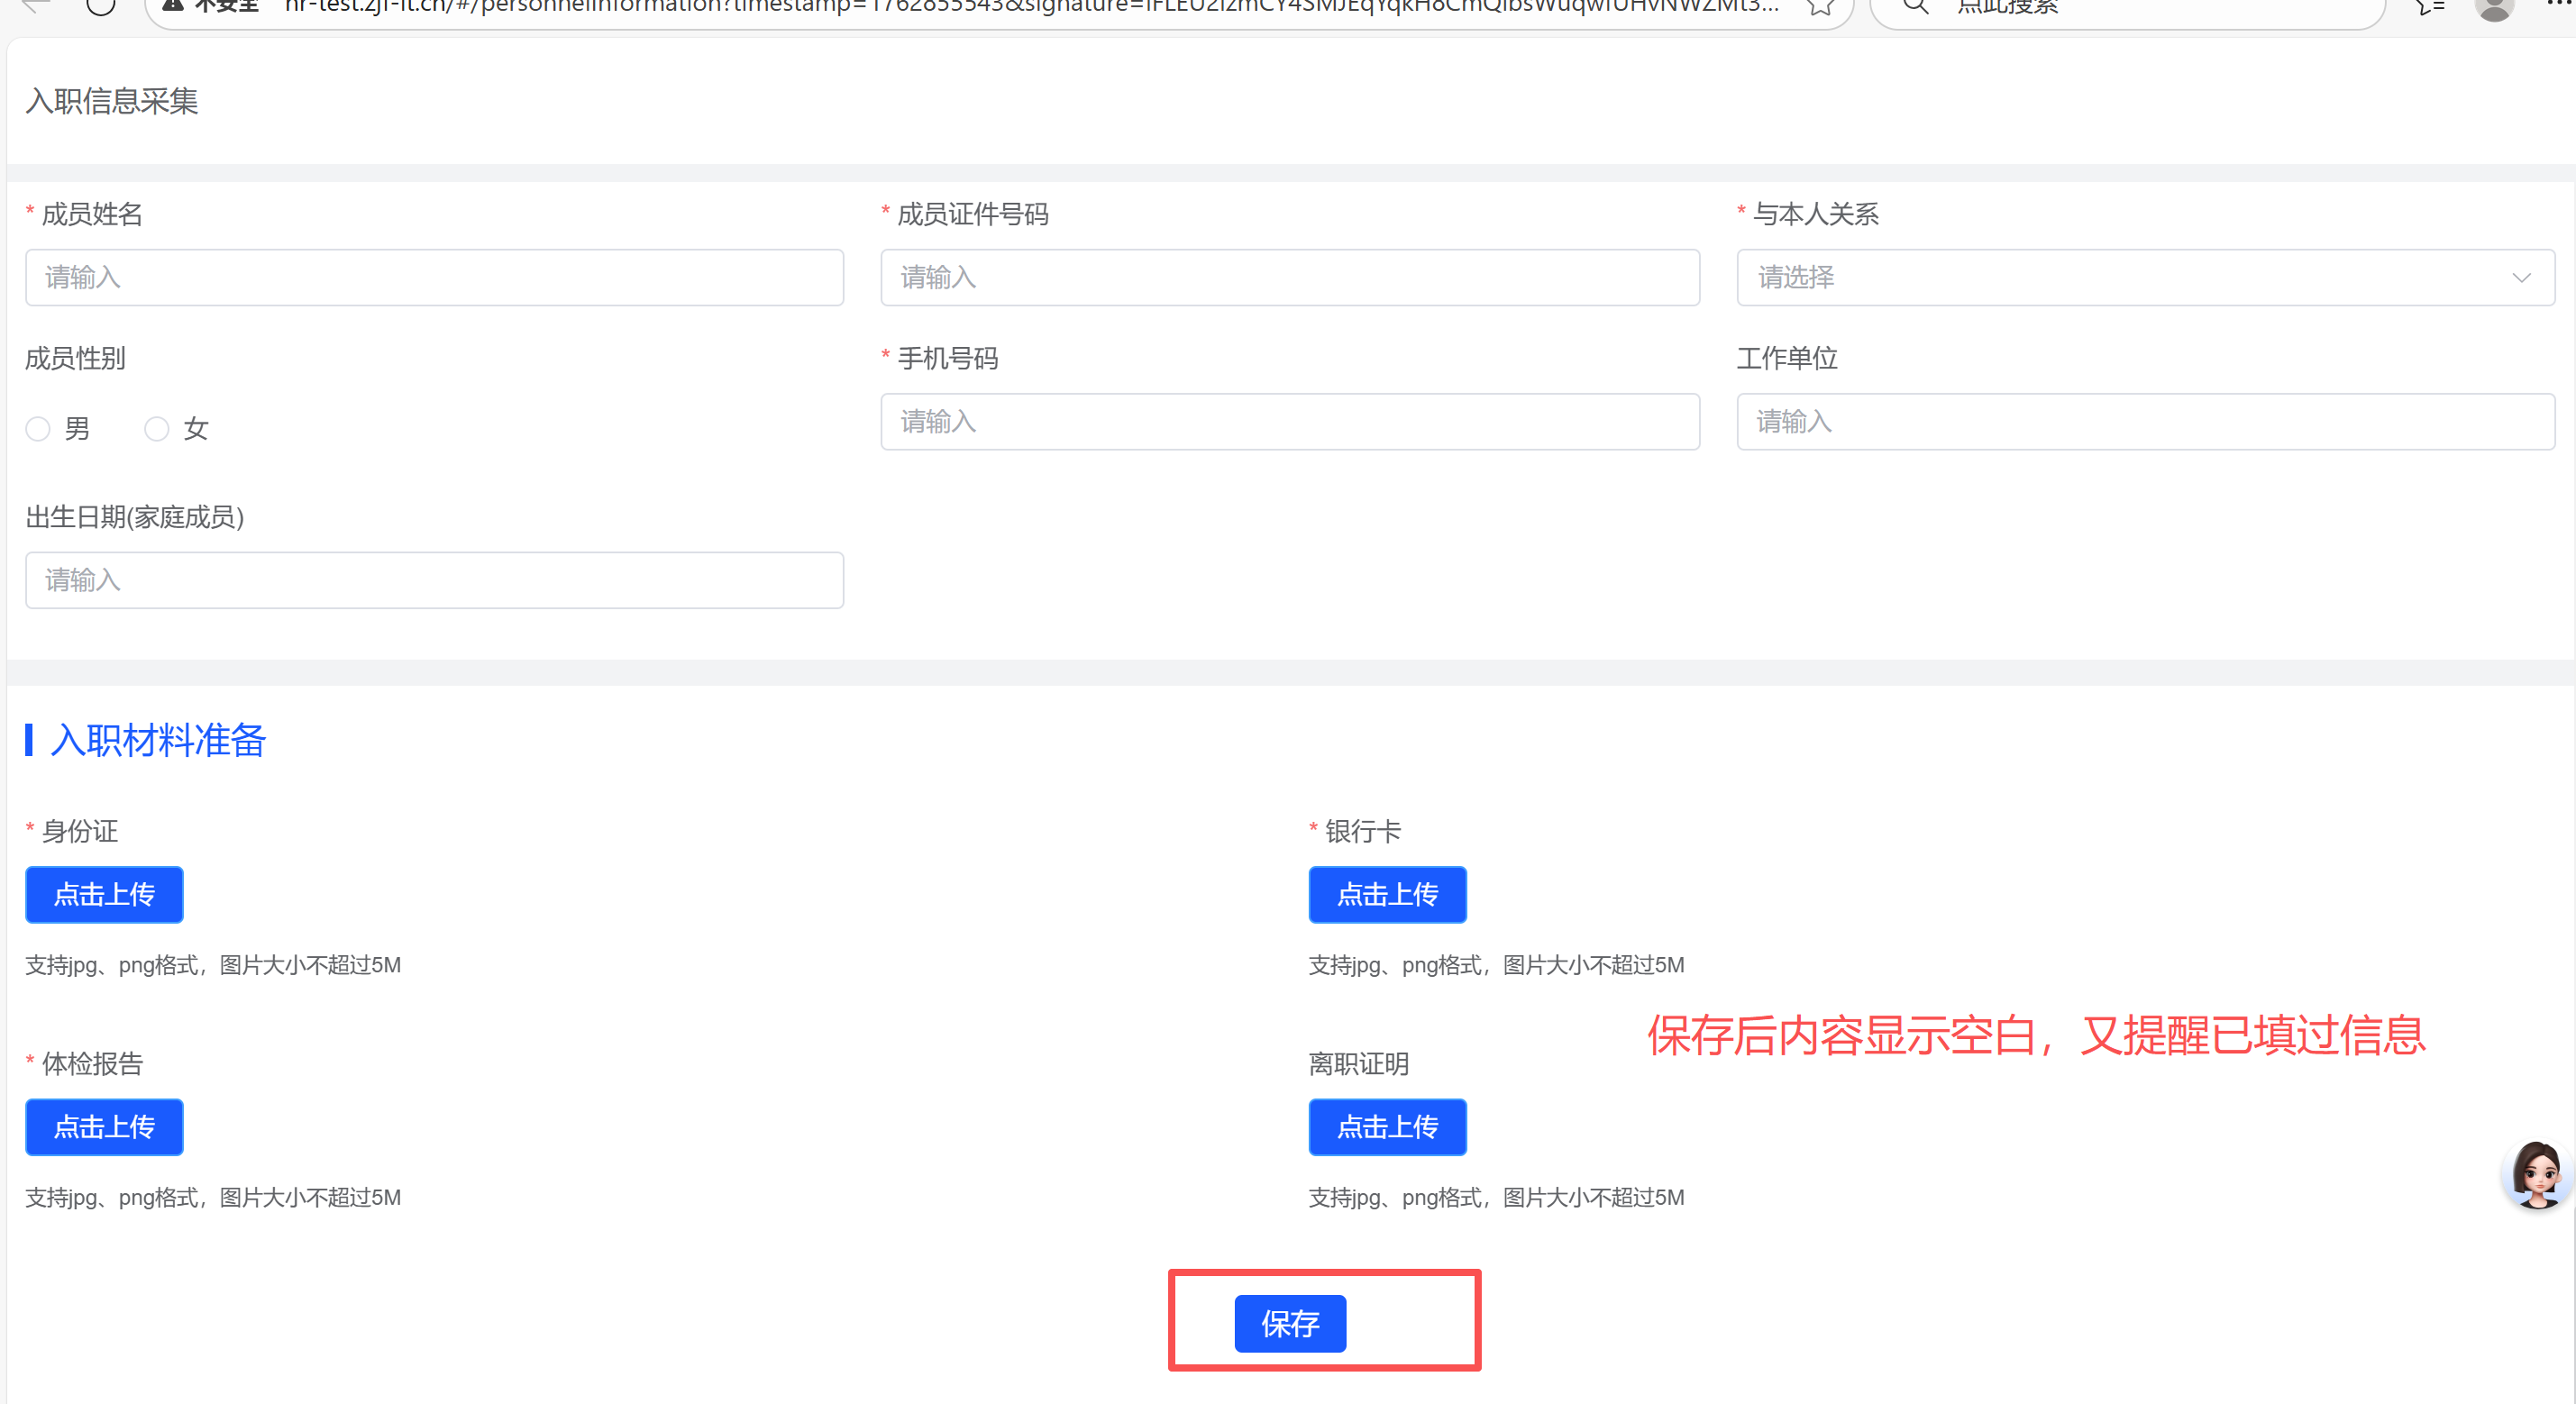The height and width of the screenshot is (1404, 2576).
Task: Click the browser favorites list icon
Action: click(x=2430, y=7)
